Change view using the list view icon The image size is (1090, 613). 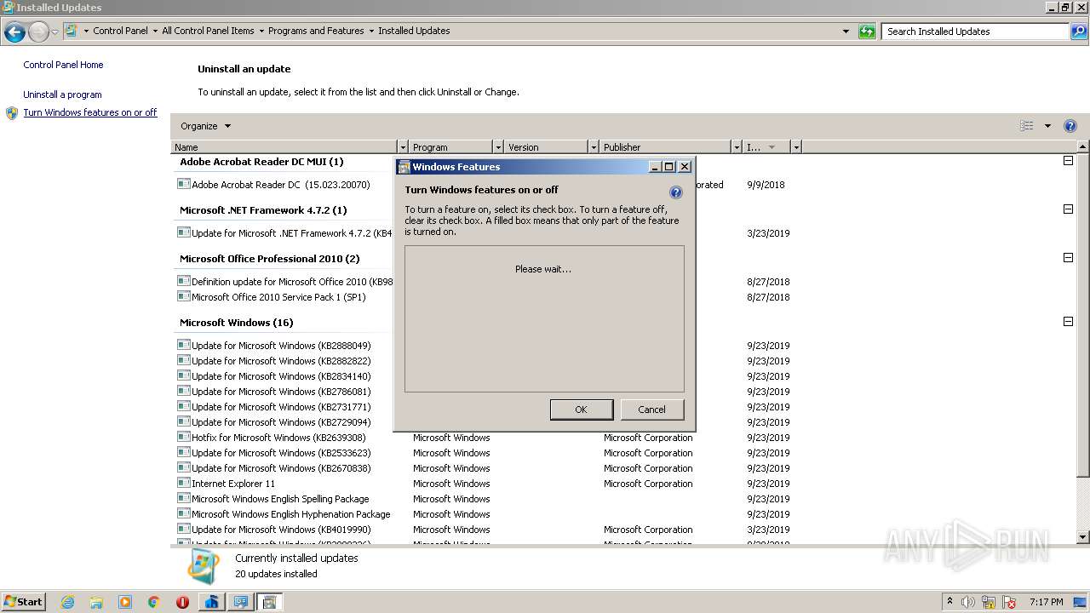tap(1027, 126)
